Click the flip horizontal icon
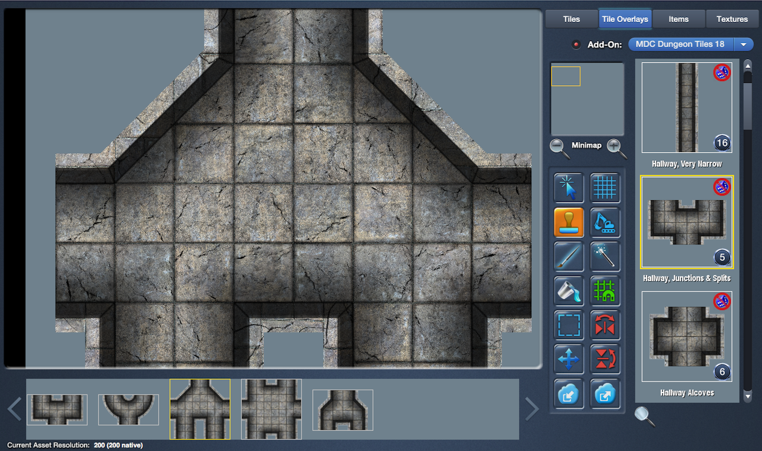Screen dimensions: 762x451 (x=605, y=325)
